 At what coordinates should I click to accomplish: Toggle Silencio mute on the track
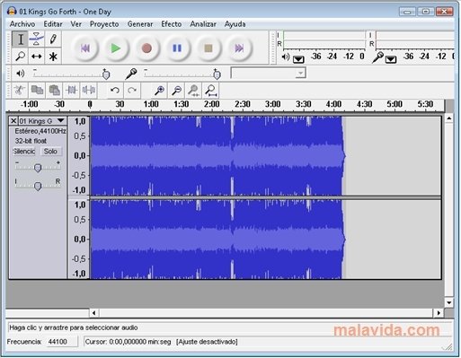click(x=24, y=152)
